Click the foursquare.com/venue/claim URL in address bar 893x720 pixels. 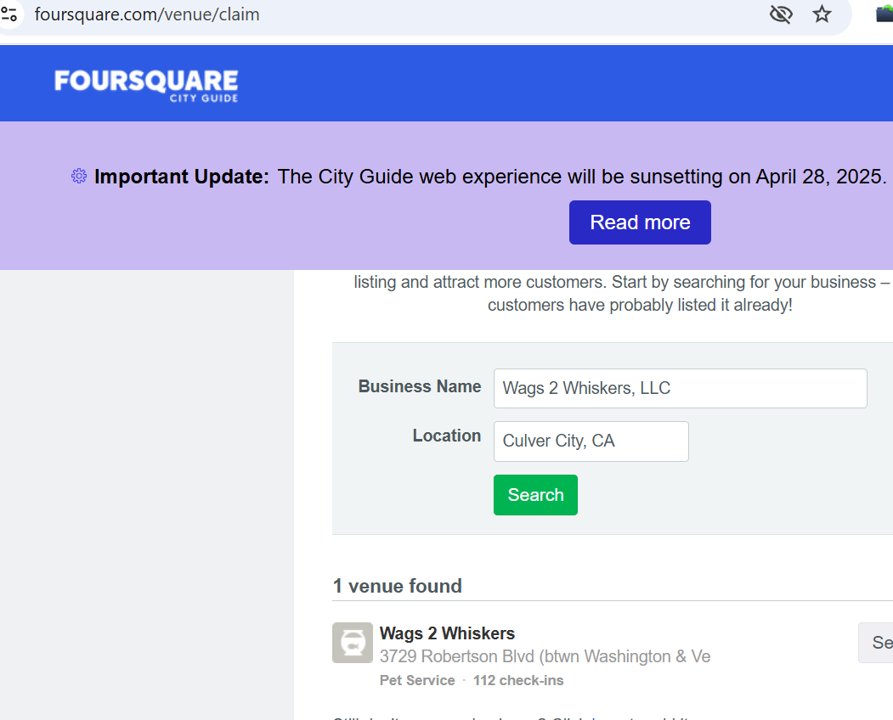(x=147, y=14)
